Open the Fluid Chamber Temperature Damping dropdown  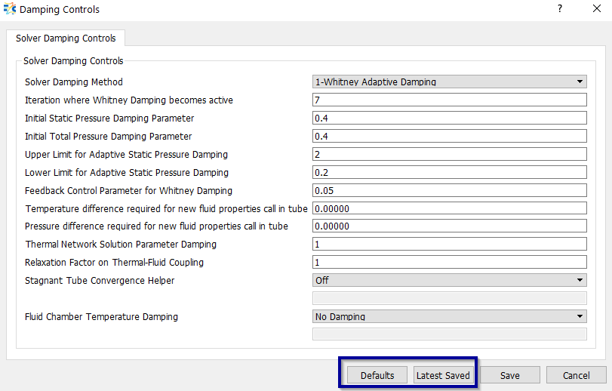tap(450, 317)
